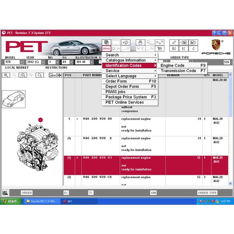Click the zoom percentage magnifier icon
Viewport: 234px width, 234px height.
tap(31, 75)
